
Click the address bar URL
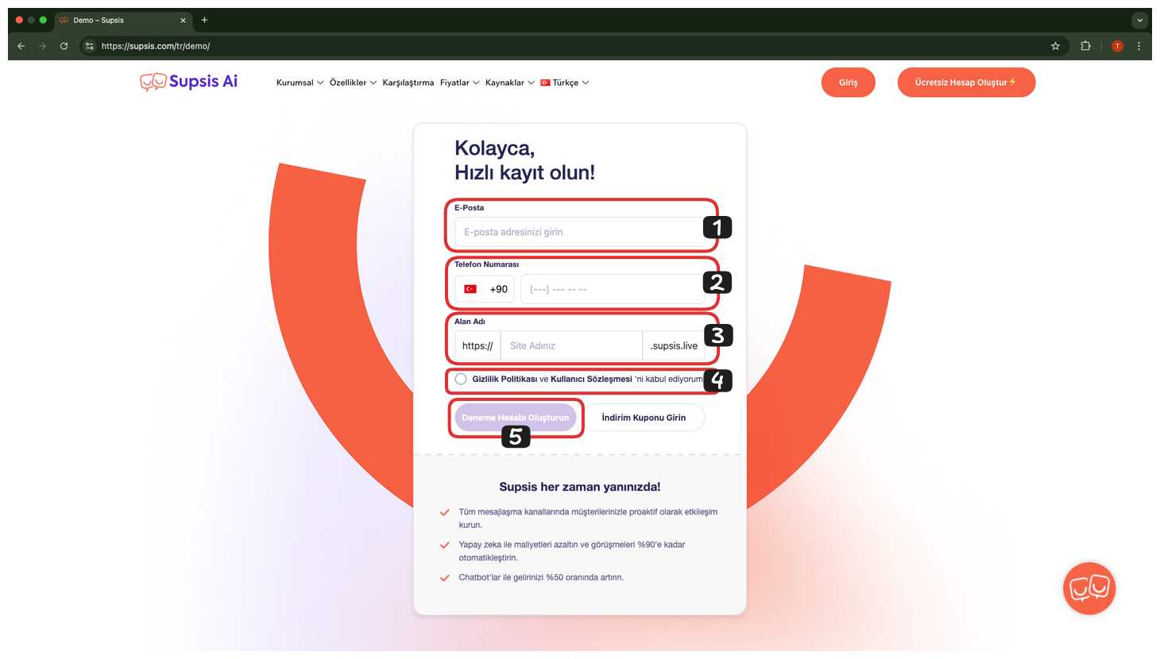156,46
